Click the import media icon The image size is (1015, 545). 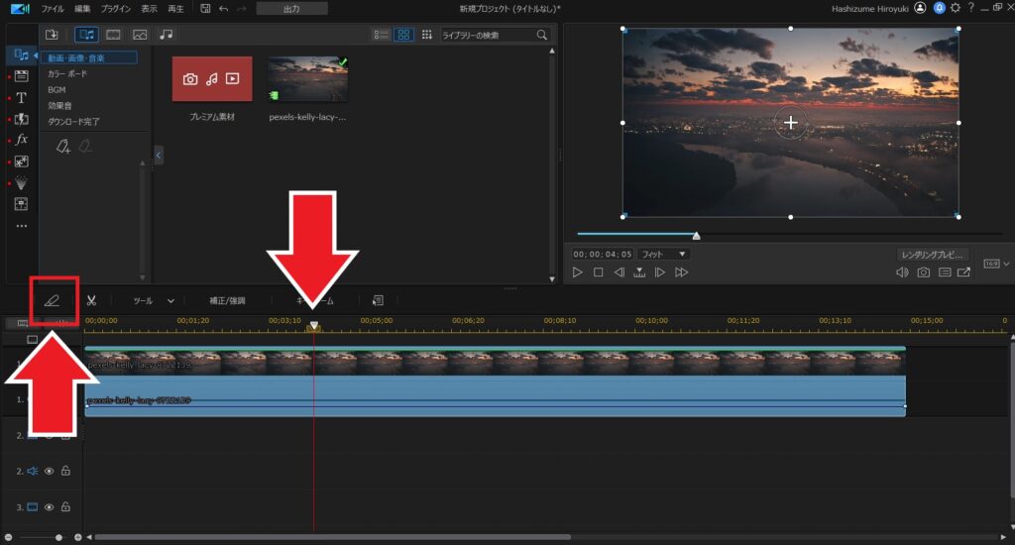coord(53,35)
